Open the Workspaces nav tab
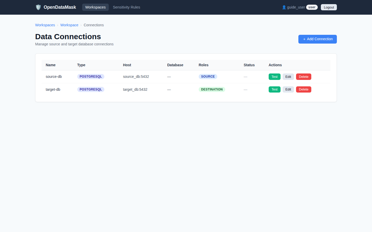Screen dimensions: 372x232 [95, 7]
